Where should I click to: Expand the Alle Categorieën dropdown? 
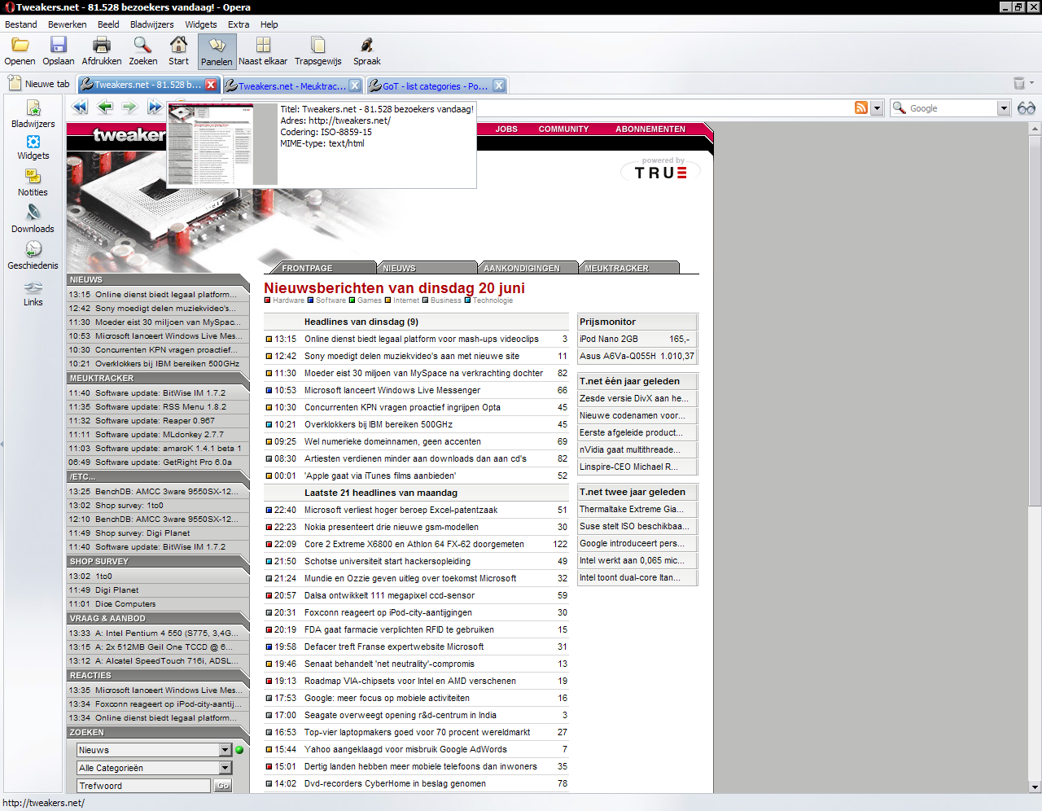(x=225, y=768)
